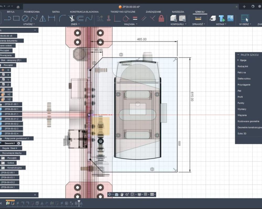Click the Rzutowane geometrie option
The image size is (262, 209).
click(x=248, y=121)
